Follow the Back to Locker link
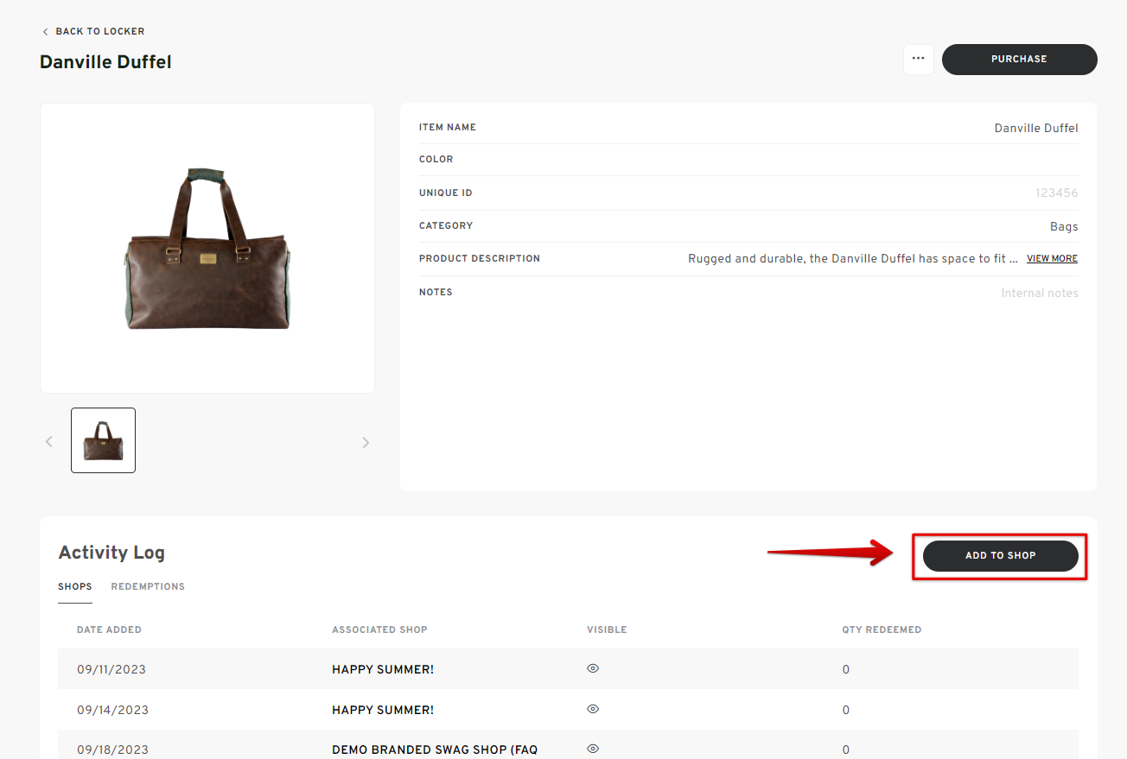The height and width of the screenshot is (759, 1127). coord(100,32)
